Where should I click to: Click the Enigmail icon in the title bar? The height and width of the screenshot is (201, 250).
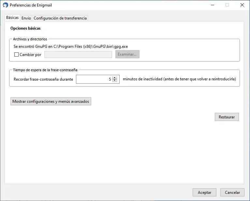(5, 5)
